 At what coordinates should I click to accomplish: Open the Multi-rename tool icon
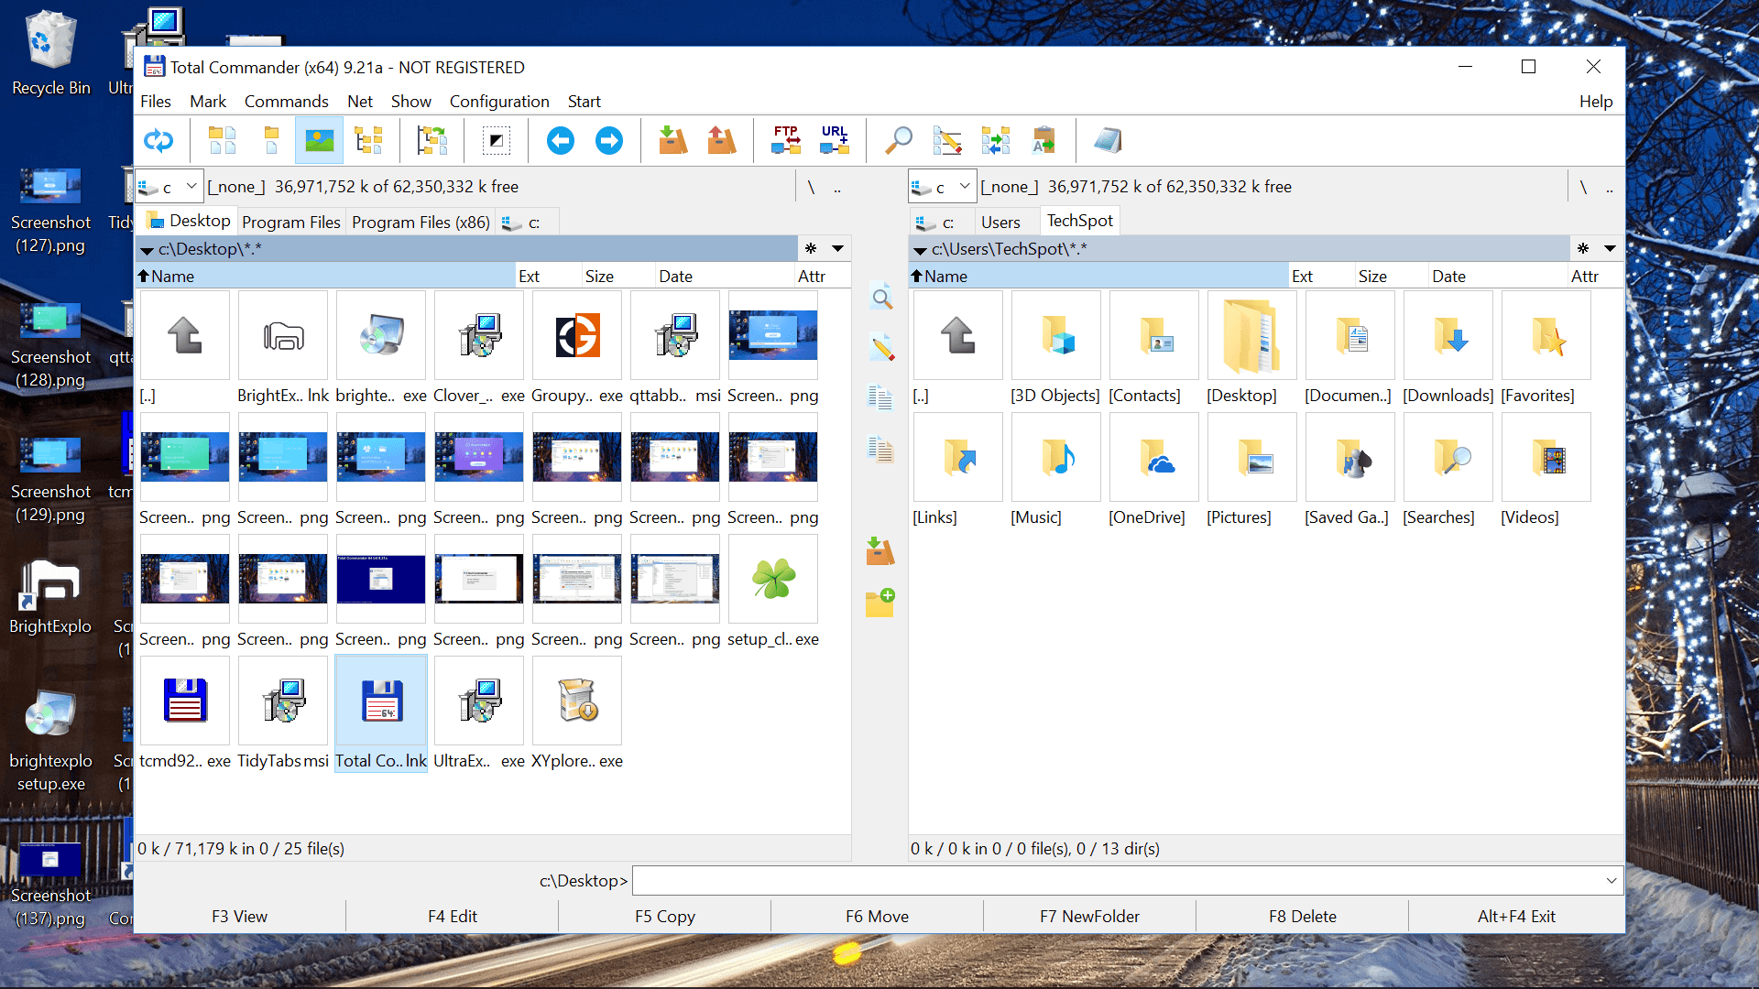point(947,141)
